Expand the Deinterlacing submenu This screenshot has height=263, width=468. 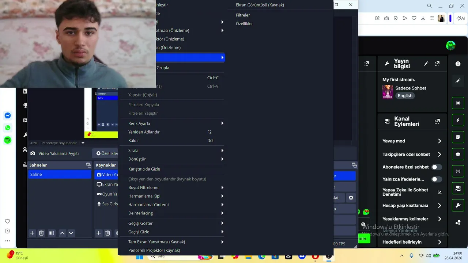[x=172, y=213]
